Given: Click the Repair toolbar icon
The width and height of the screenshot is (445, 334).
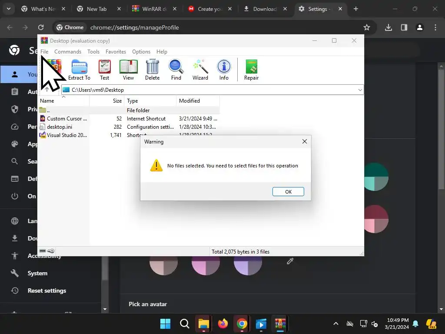Looking at the screenshot, I should click(x=252, y=70).
